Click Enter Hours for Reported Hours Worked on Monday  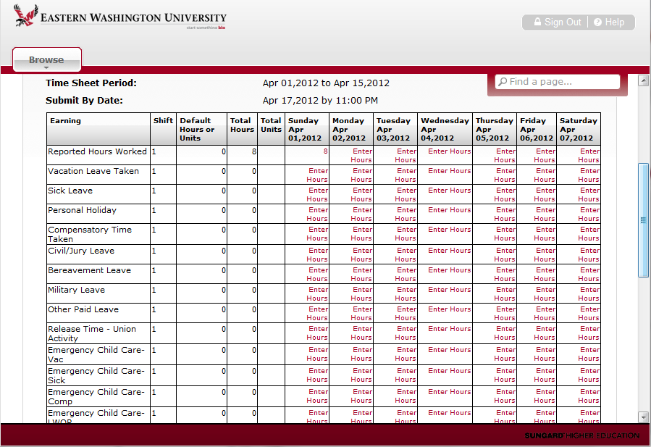(361, 155)
